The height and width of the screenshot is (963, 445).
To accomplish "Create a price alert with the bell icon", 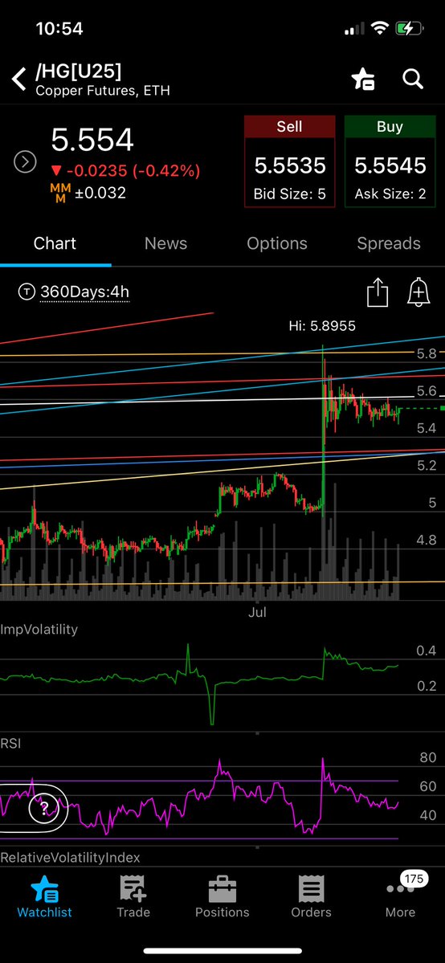I will [x=418, y=292].
